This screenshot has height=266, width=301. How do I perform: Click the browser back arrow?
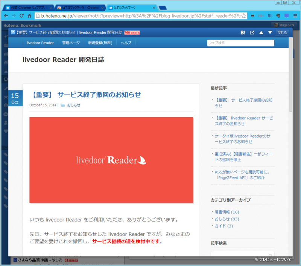click(6, 15)
